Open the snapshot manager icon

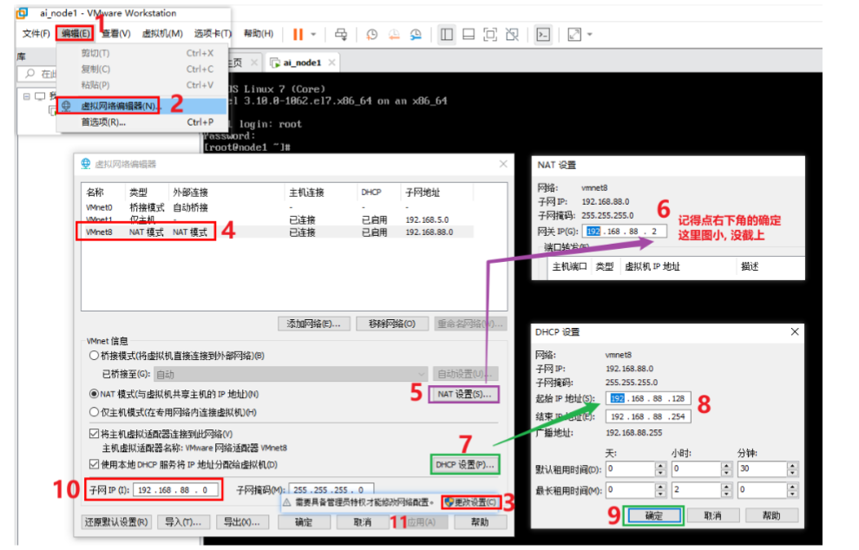416,35
